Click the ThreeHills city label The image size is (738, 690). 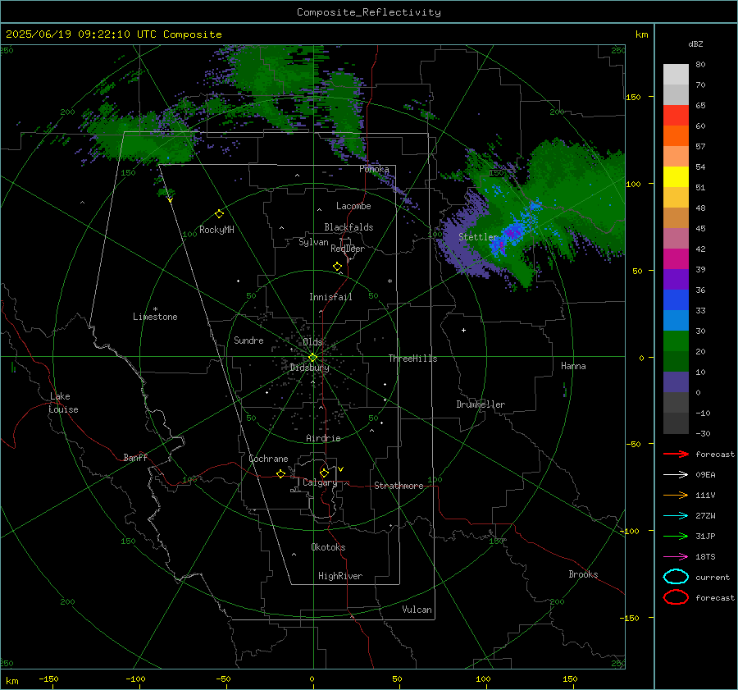point(412,359)
